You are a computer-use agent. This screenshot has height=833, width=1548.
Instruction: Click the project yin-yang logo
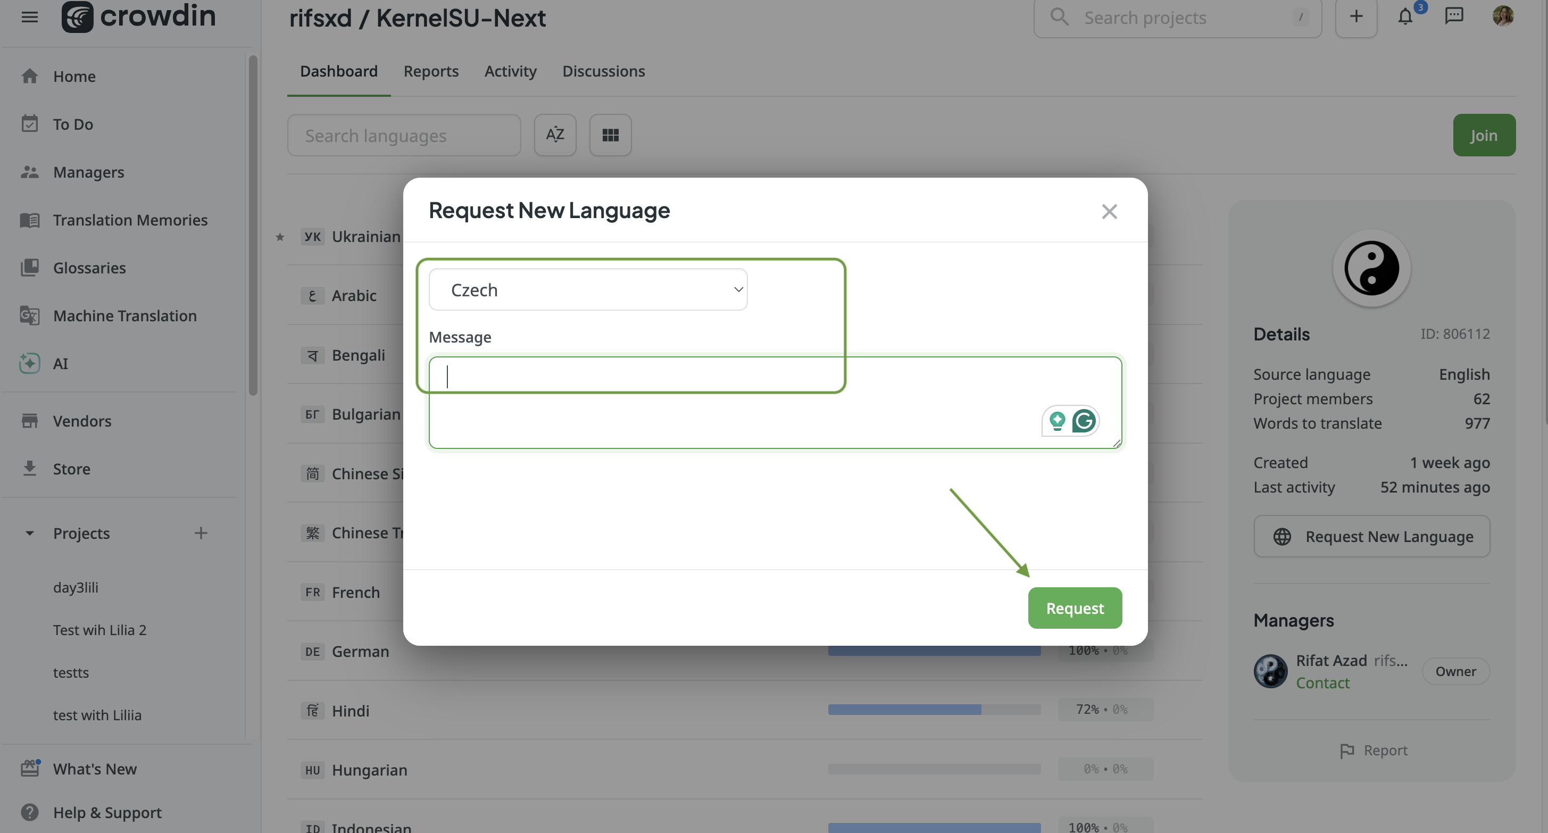point(1371,268)
